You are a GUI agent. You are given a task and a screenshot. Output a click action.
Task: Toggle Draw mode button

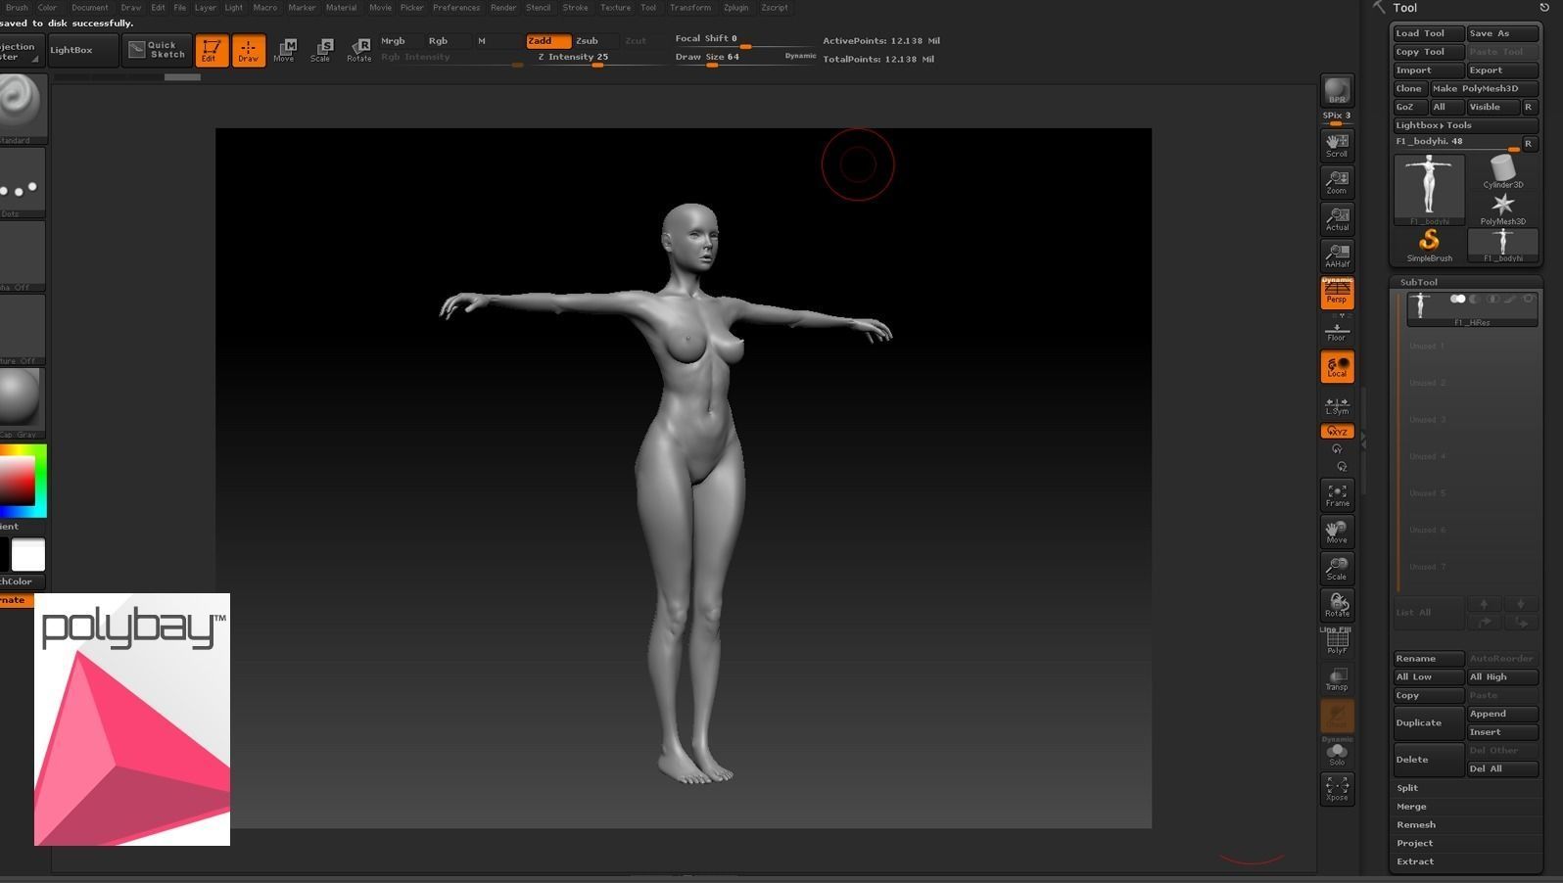point(249,50)
